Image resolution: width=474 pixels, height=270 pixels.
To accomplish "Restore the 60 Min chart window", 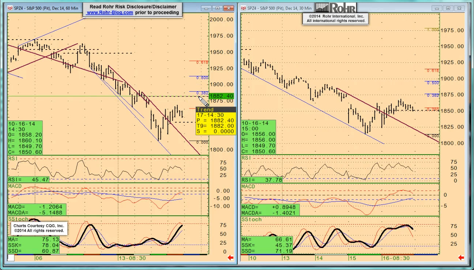I will coord(218,8).
